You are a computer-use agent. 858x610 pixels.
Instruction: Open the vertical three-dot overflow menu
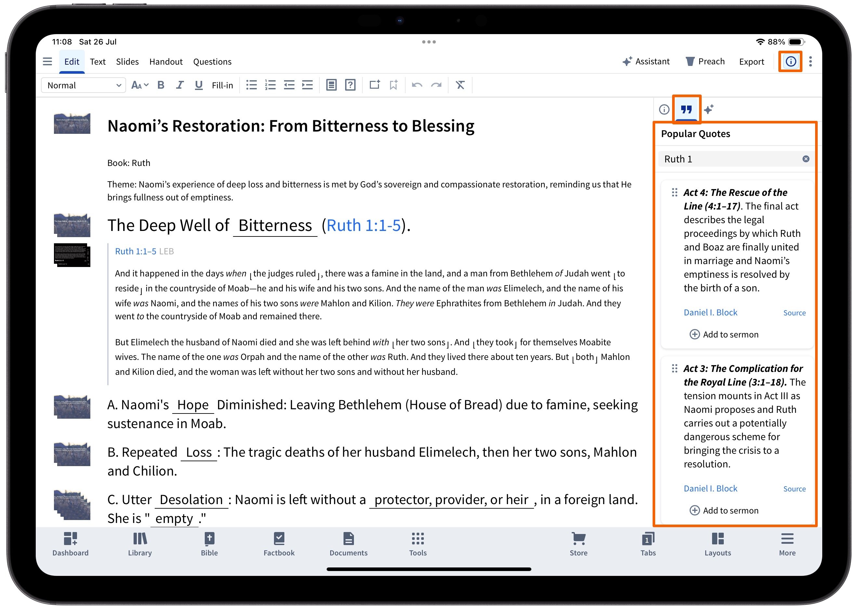(x=810, y=62)
